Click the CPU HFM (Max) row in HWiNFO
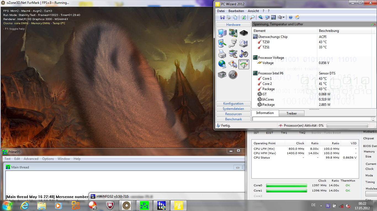 (305, 153)
